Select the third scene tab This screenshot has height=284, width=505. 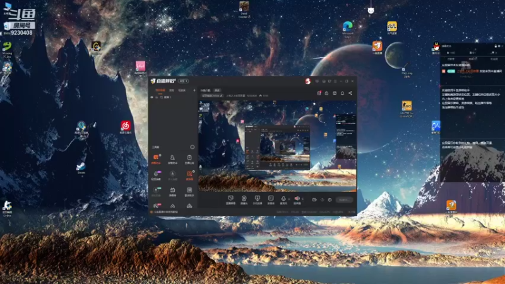(x=182, y=90)
